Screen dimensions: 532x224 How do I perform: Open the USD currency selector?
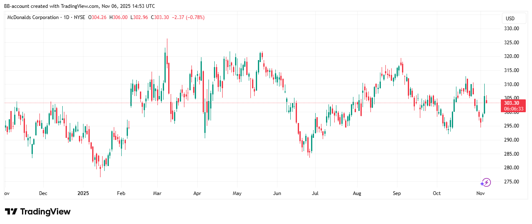(510, 19)
